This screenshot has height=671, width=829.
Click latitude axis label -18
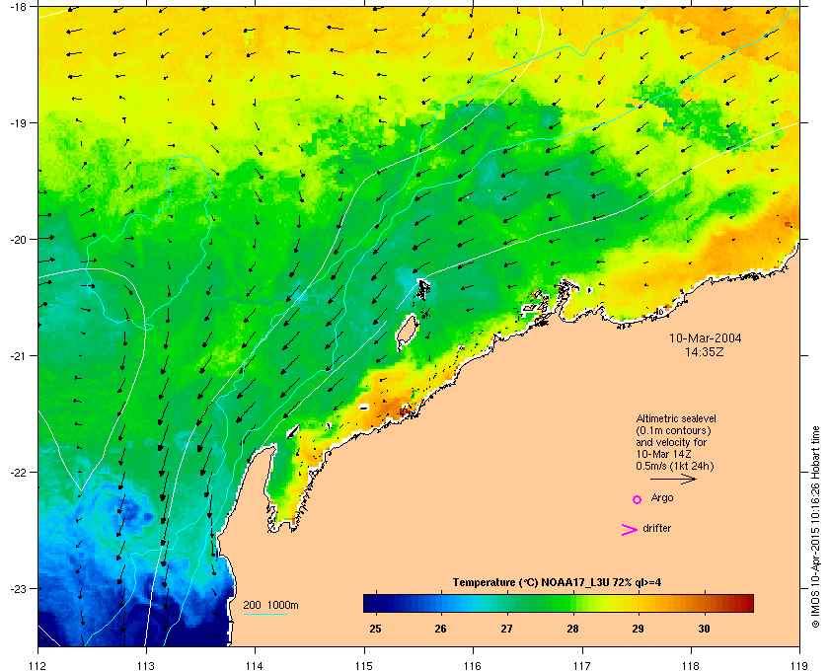click(x=18, y=6)
